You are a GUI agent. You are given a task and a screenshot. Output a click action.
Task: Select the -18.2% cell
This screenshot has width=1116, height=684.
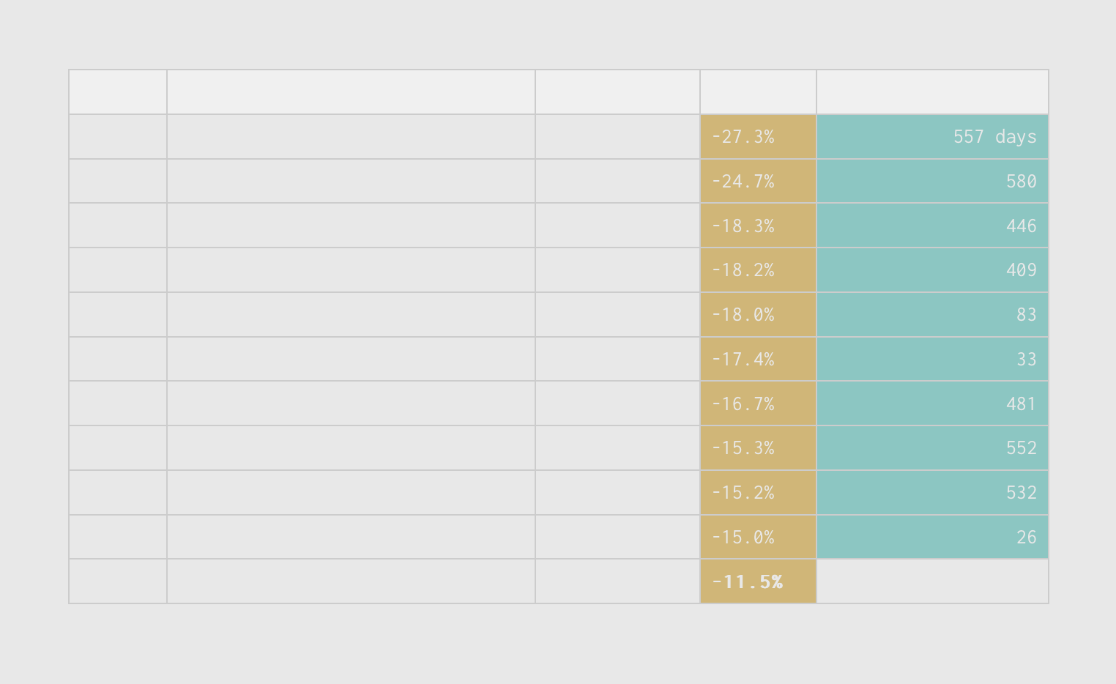(x=758, y=270)
